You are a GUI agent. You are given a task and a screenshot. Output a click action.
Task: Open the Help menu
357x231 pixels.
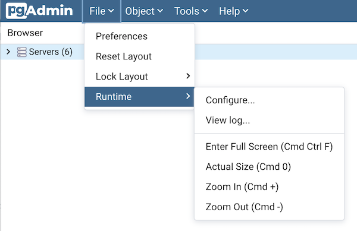pyautogui.click(x=233, y=11)
